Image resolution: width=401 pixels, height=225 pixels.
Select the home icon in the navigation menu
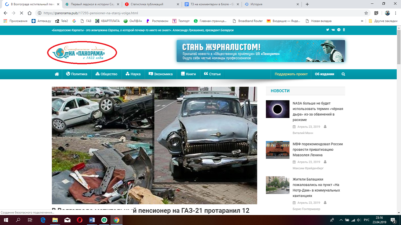(x=57, y=74)
